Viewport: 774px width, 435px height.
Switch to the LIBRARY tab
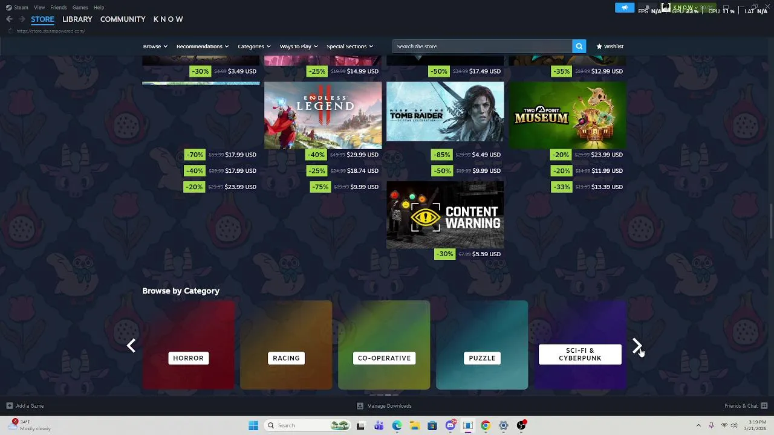click(x=77, y=19)
